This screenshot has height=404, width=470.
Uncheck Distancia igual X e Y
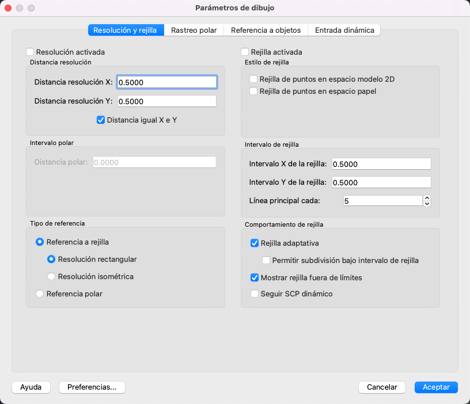[101, 120]
